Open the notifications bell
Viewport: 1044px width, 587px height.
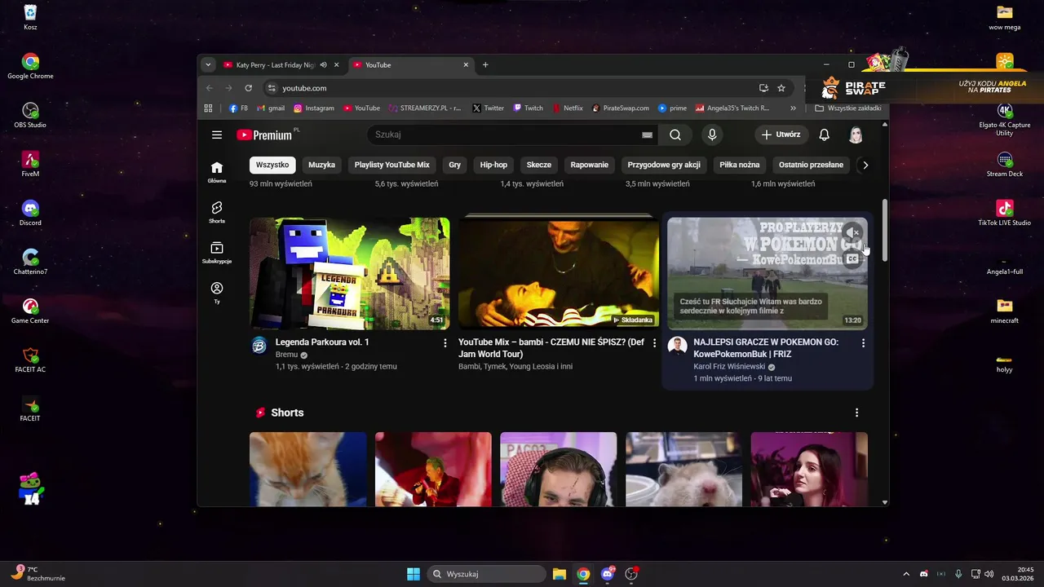pyautogui.click(x=825, y=135)
